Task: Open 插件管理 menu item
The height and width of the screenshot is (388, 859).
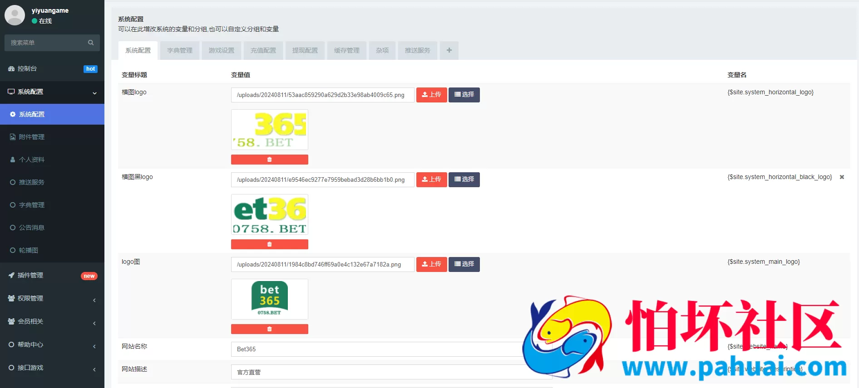Action: pos(52,276)
